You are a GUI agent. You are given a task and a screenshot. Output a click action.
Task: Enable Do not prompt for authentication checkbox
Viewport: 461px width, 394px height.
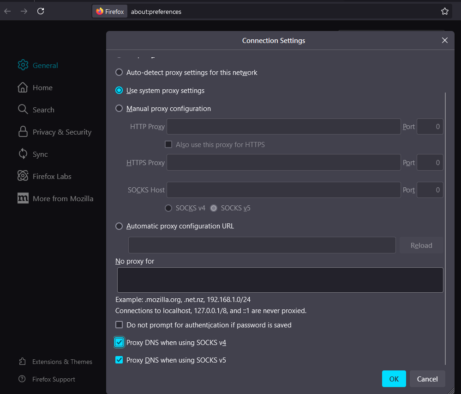pyautogui.click(x=119, y=325)
